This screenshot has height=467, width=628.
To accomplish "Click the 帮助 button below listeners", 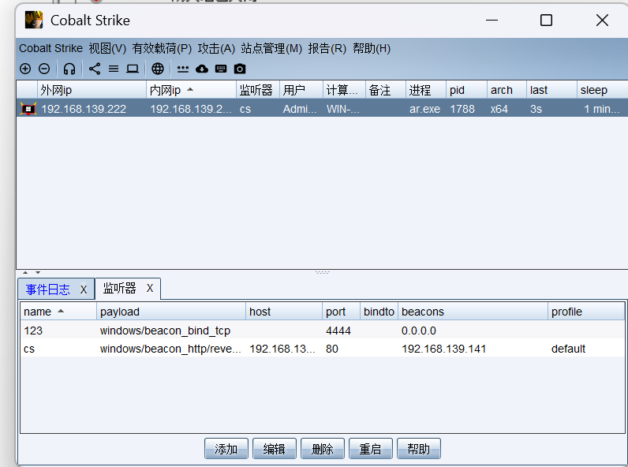I will coord(418,449).
